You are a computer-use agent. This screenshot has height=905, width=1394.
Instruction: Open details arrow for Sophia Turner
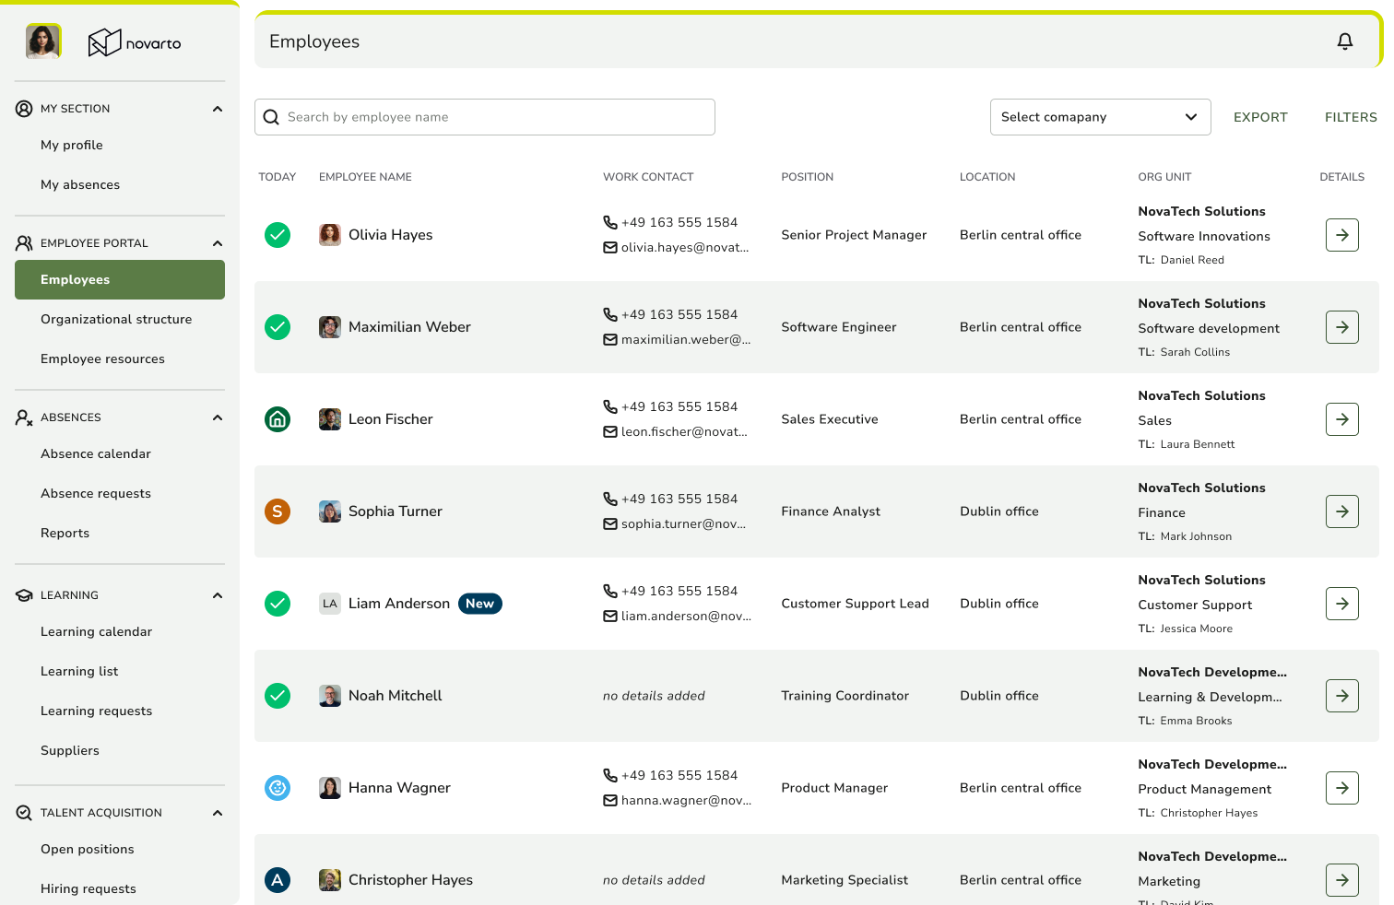pyautogui.click(x=1342, y=511)
